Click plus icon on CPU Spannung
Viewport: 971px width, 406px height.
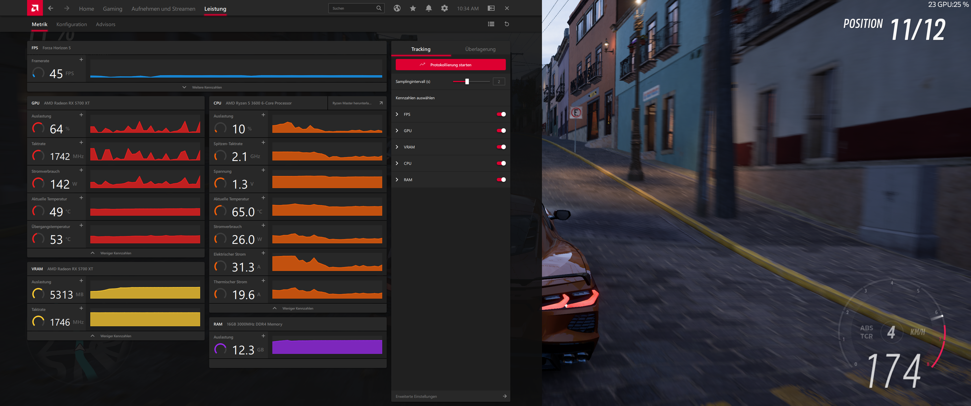click(x=263, y=170)
